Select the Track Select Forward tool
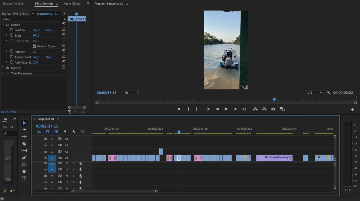This screenshot has width=360, height=201. (x=24, y=130)
